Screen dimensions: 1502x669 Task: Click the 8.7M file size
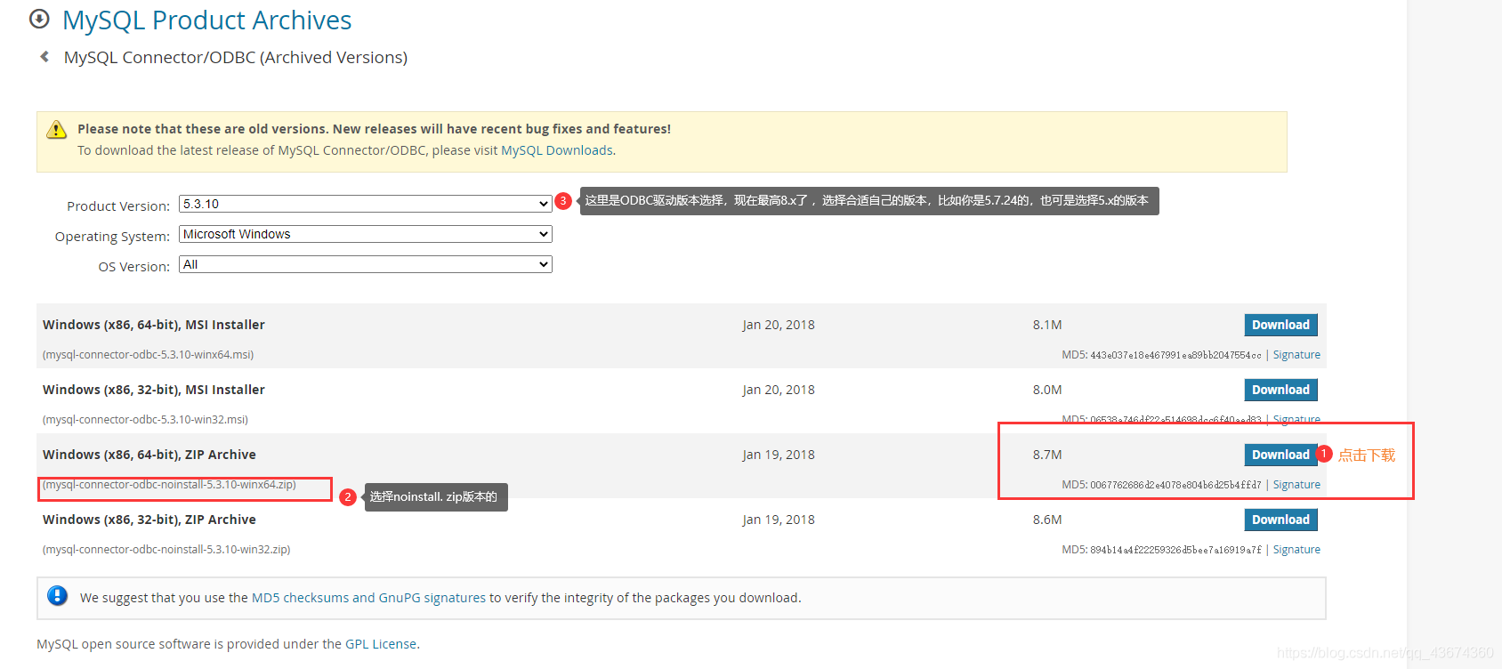click(1047, 455)
